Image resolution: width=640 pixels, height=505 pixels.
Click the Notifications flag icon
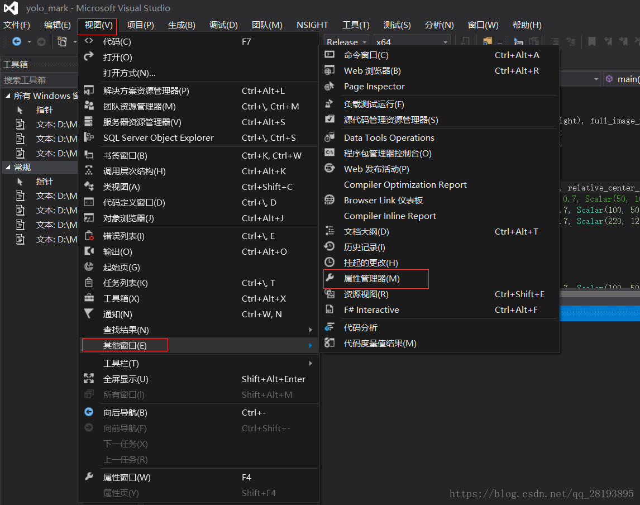(89, 313)
